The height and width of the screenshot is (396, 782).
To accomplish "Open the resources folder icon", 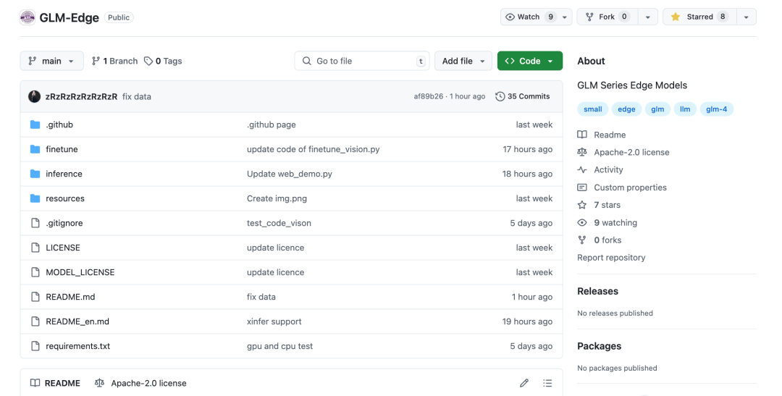I will (x=35, y=198).
